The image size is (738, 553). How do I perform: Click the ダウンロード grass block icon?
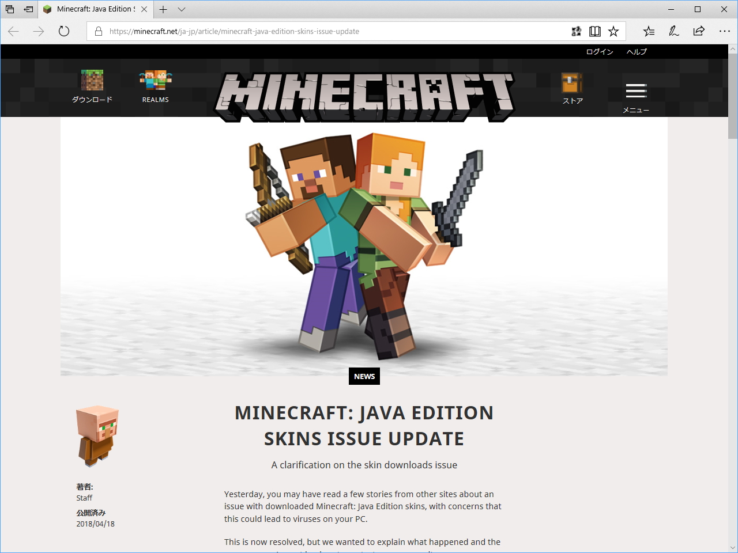click(x=92, y=80)
